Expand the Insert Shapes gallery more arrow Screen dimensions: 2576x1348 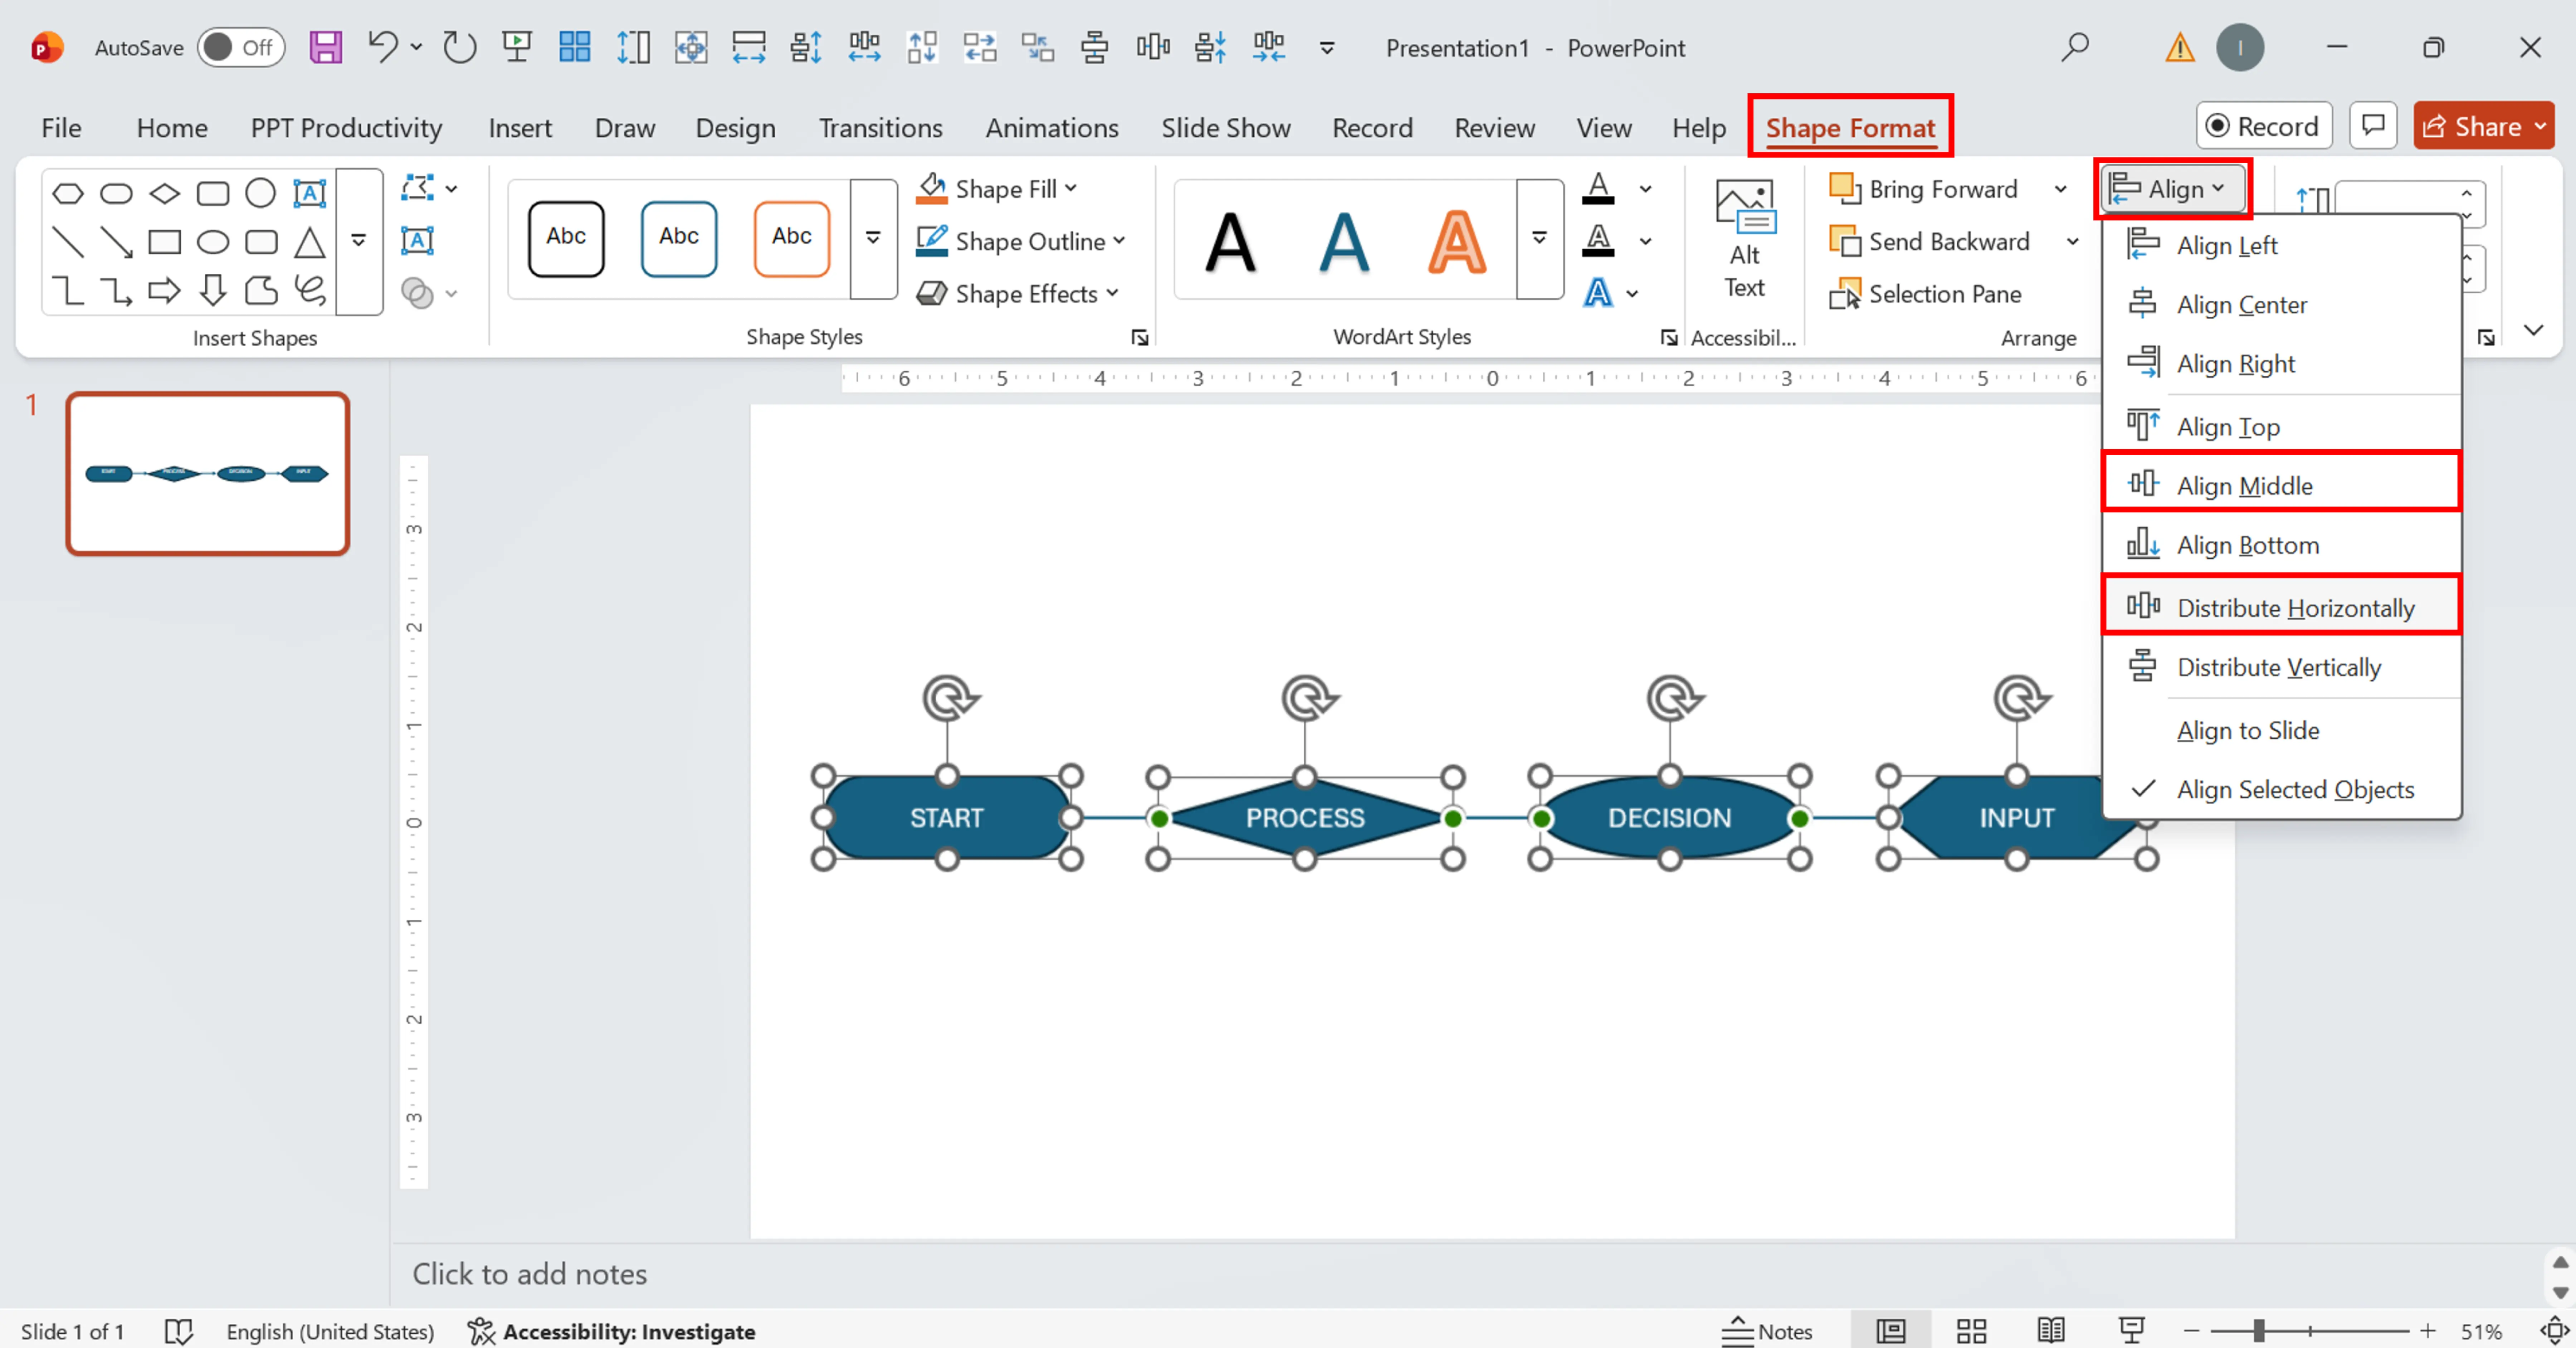359,241
